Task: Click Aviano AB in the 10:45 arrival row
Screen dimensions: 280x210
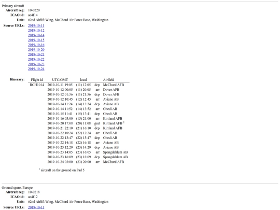Action: click(x=111, y=99)
